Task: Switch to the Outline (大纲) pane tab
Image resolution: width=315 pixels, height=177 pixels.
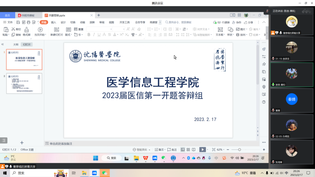Action: (x=16, y=45)
